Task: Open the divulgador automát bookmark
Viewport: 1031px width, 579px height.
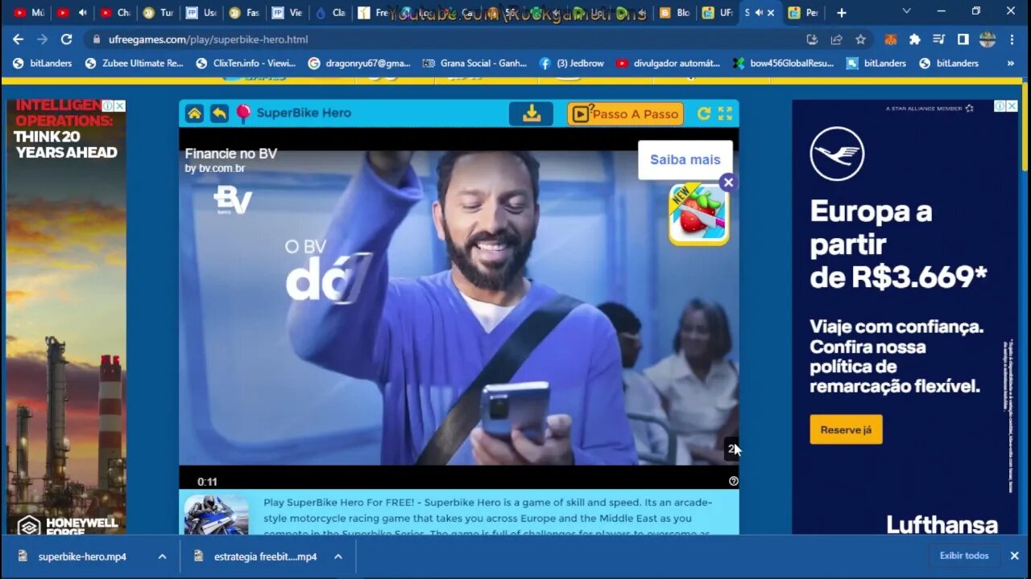Action: tap(669, 63)
